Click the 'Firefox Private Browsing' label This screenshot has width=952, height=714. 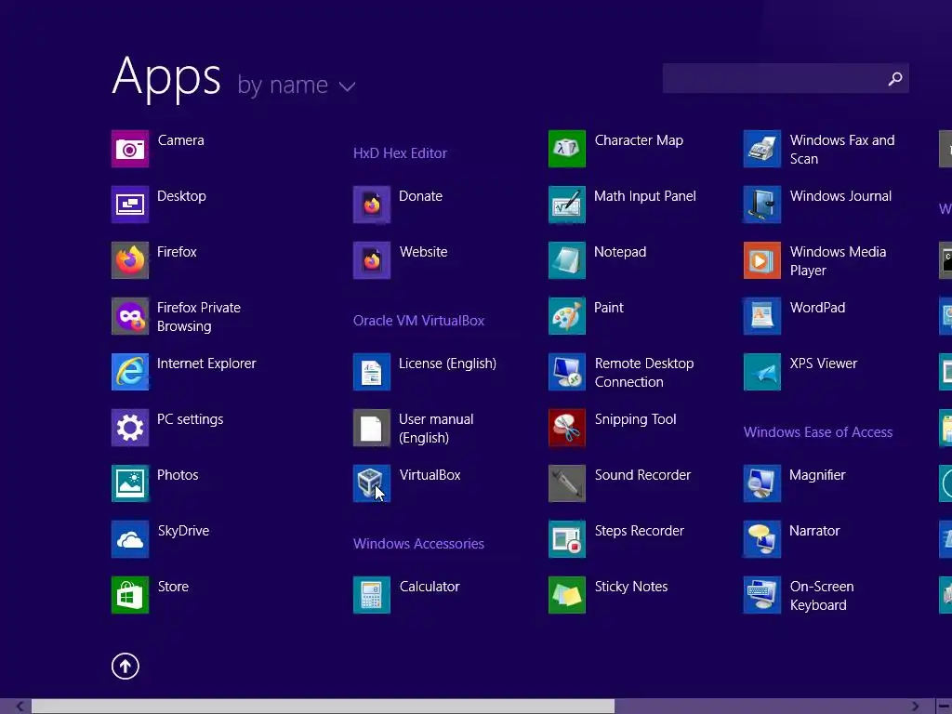tap(199, 317)
